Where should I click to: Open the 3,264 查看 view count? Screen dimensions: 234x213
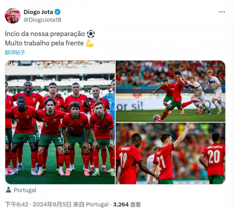point(127,205)
